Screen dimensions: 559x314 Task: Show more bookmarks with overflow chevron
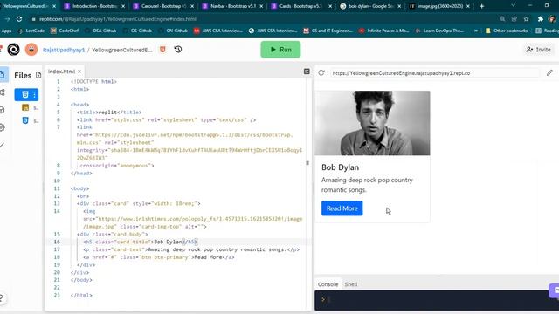pos(475,31)
